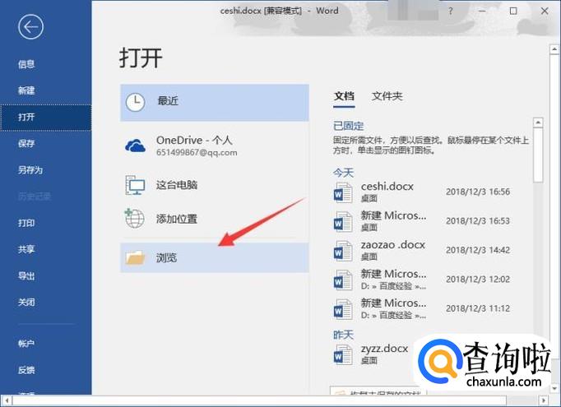Choose 另存为 in the left sidebar
The height and width of the screenshot is (407, 561).
(x=30, y=170)
